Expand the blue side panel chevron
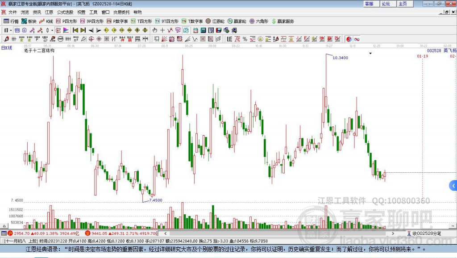This screenshot has height=258, width=457. (x=453, y=186)
